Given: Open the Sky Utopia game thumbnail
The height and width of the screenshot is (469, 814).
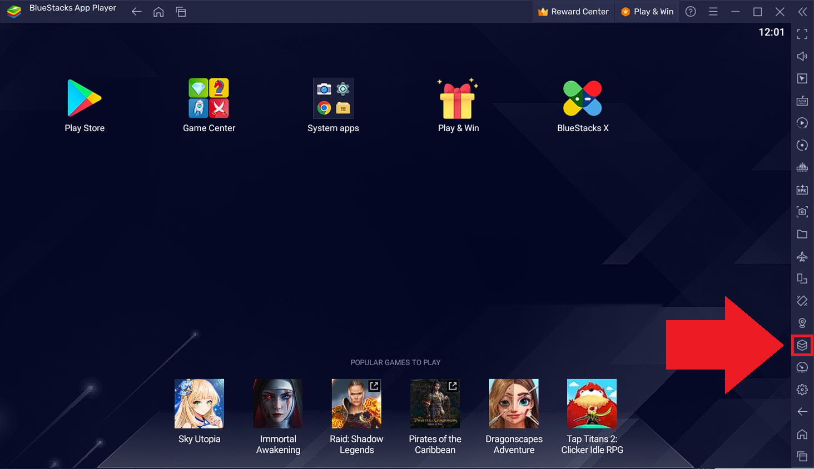Looking at the screenshot, I should (199, 403).
